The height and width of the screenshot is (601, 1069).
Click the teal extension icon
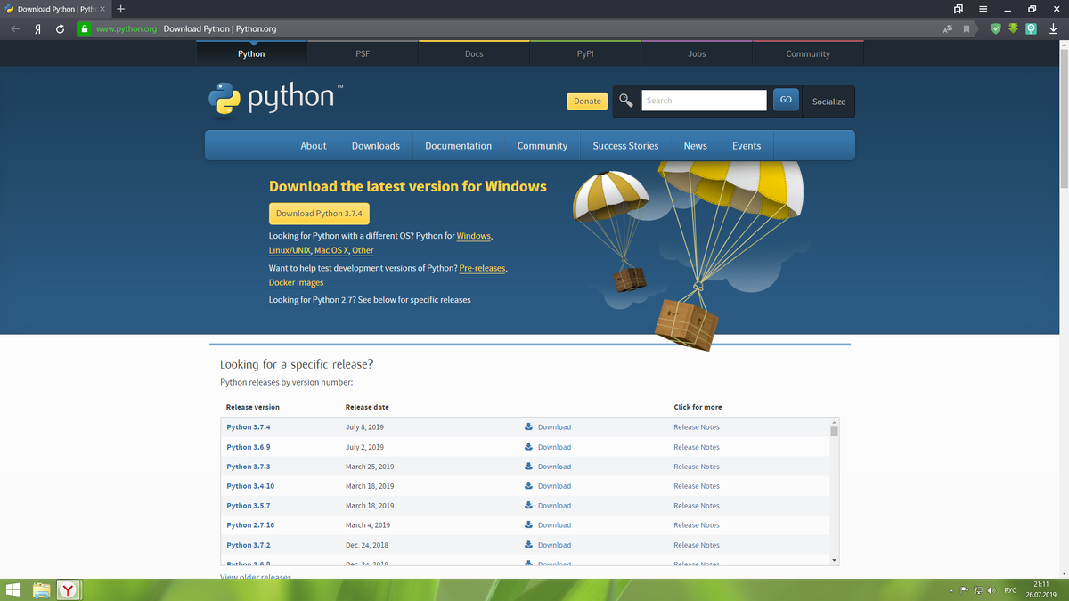[x=1031, y=28]
